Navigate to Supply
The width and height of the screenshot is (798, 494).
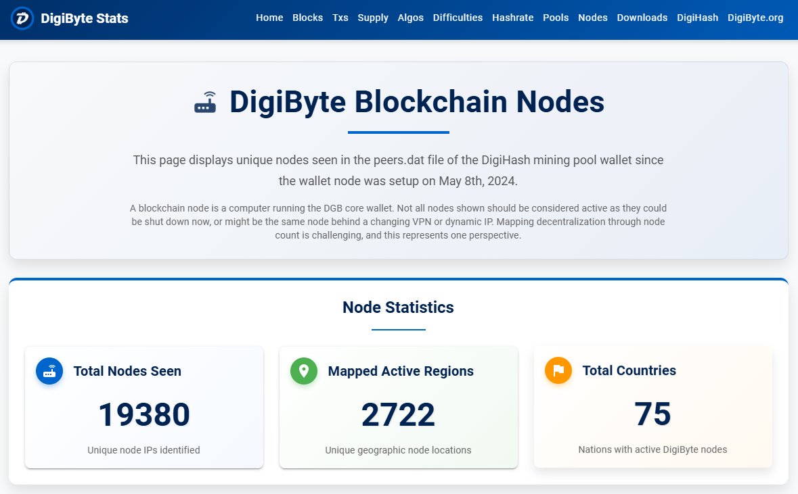coord(372,18)
